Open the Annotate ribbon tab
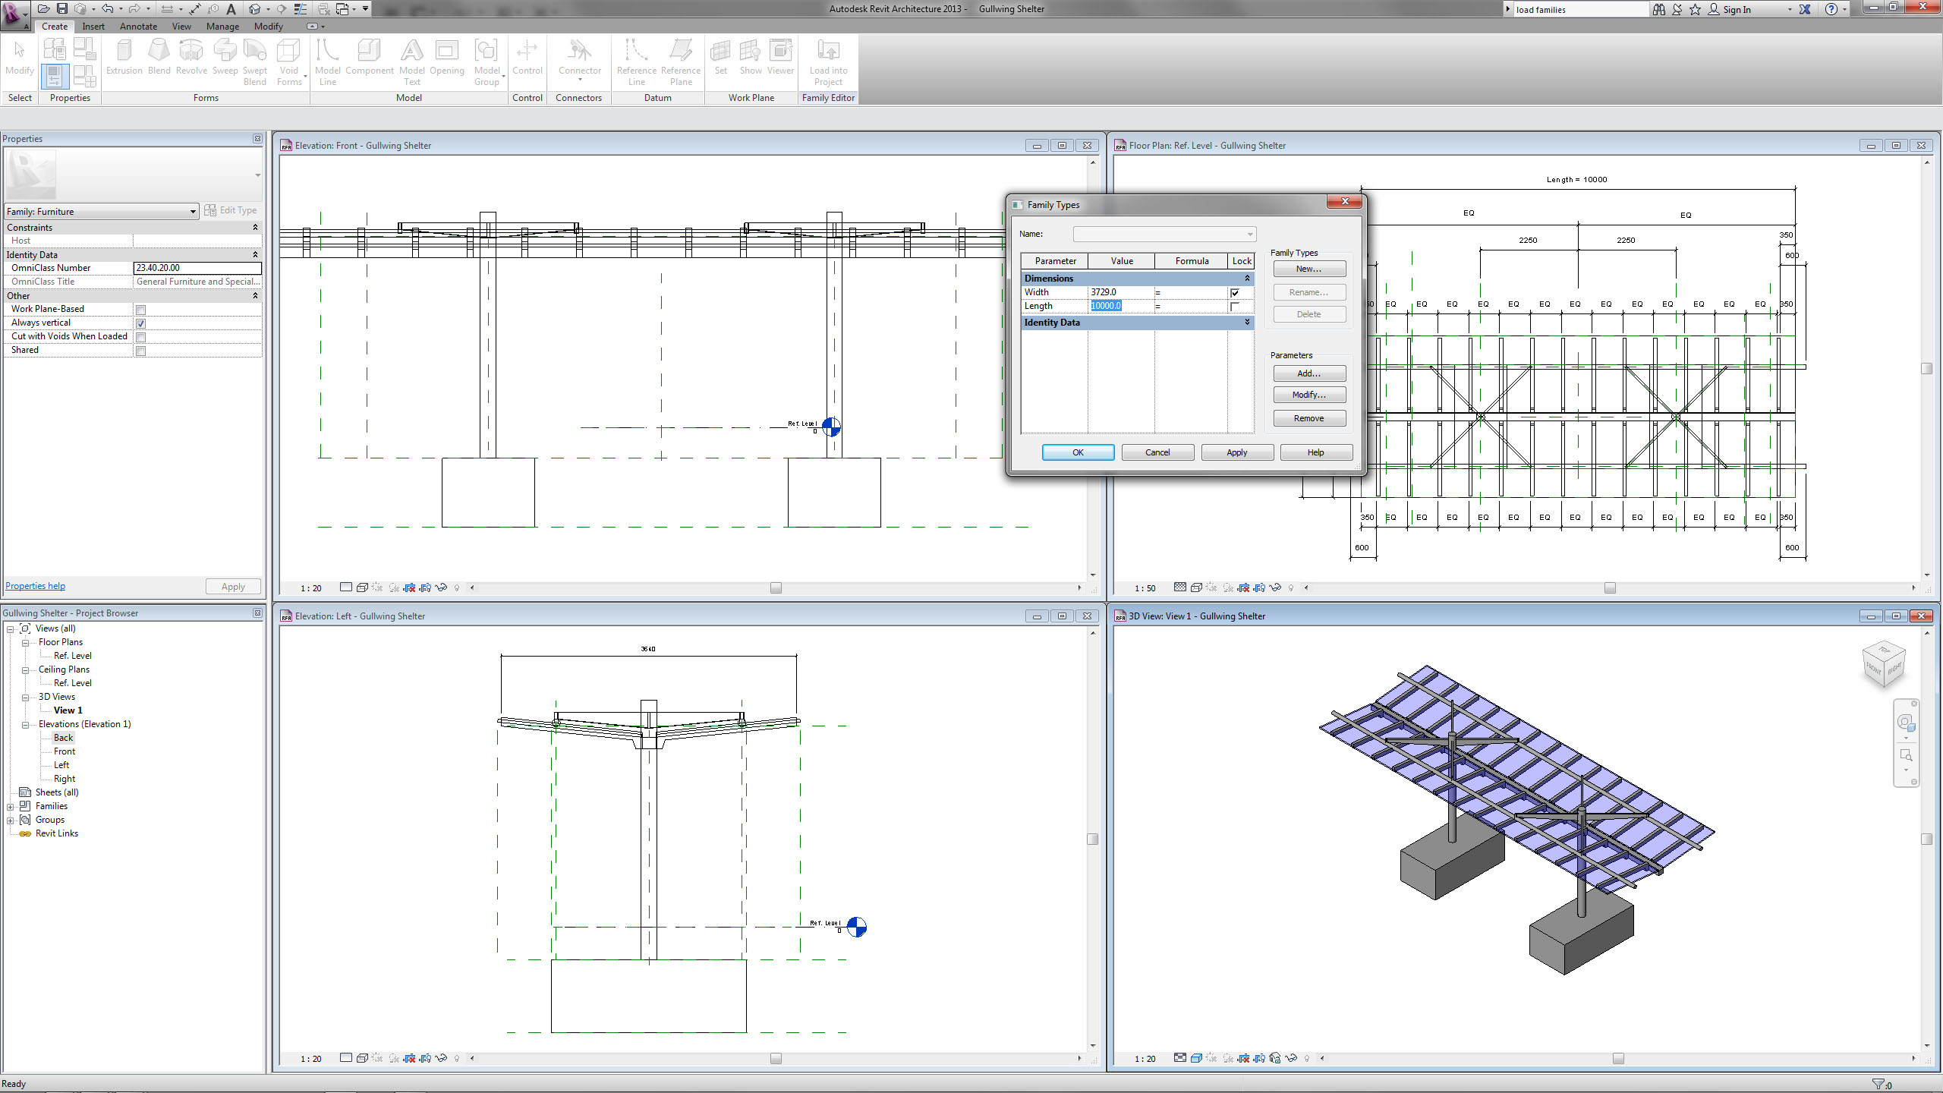This screenshot has width=1943, height=1093. 138,26
